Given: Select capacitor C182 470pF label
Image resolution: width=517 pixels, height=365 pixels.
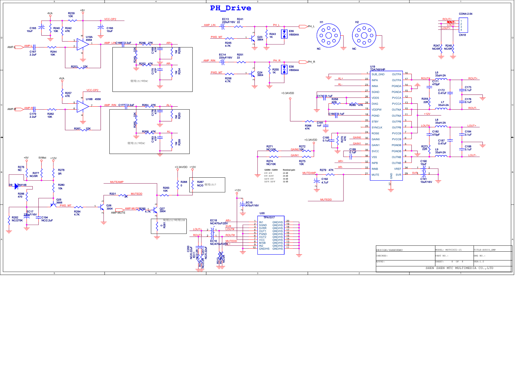Looking at the screenshot, I should coord(436,133).
